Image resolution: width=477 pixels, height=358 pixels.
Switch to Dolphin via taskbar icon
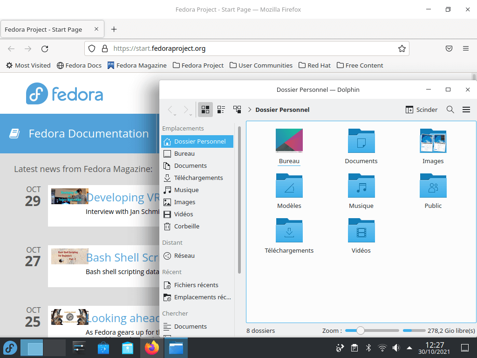click(x=176, y=348)
